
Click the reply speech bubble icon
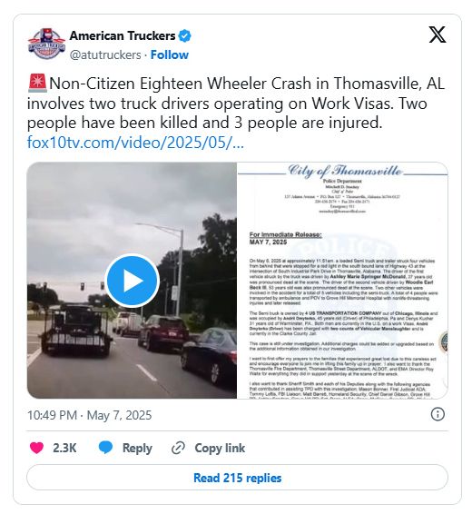105,448
